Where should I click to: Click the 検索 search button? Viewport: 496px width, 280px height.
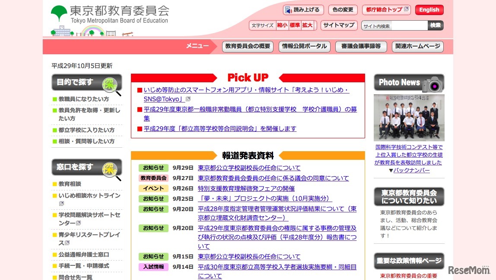(x=435, y=25)
